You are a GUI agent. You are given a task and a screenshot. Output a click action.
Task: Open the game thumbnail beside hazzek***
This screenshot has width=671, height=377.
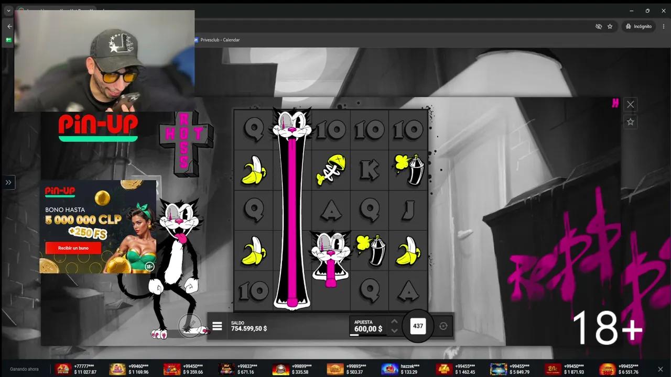point(389,369)
